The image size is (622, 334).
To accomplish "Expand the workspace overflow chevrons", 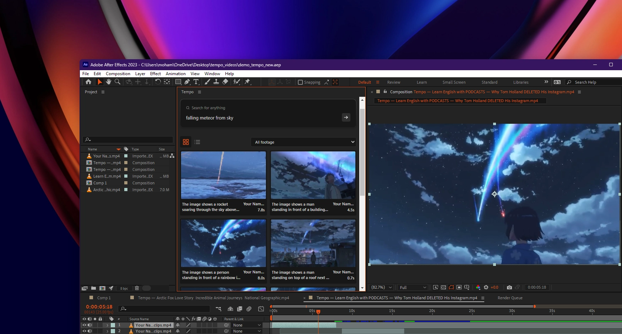I will (546, 82).
